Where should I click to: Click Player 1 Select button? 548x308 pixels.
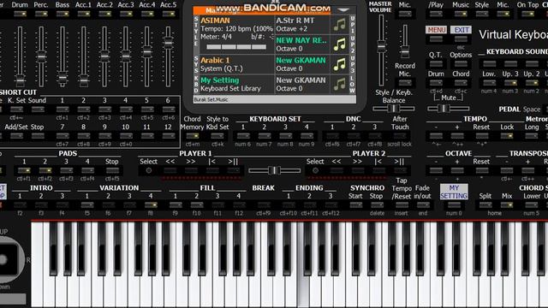149,170
